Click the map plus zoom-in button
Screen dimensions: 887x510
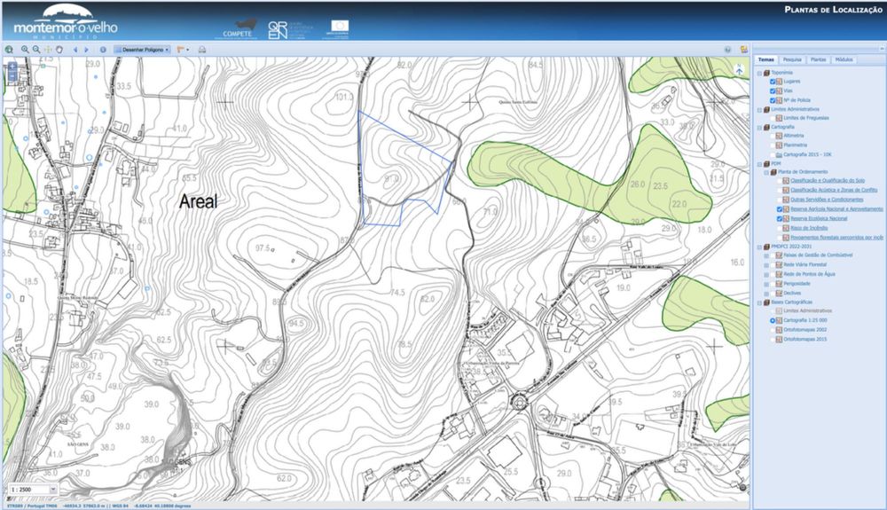12,67
